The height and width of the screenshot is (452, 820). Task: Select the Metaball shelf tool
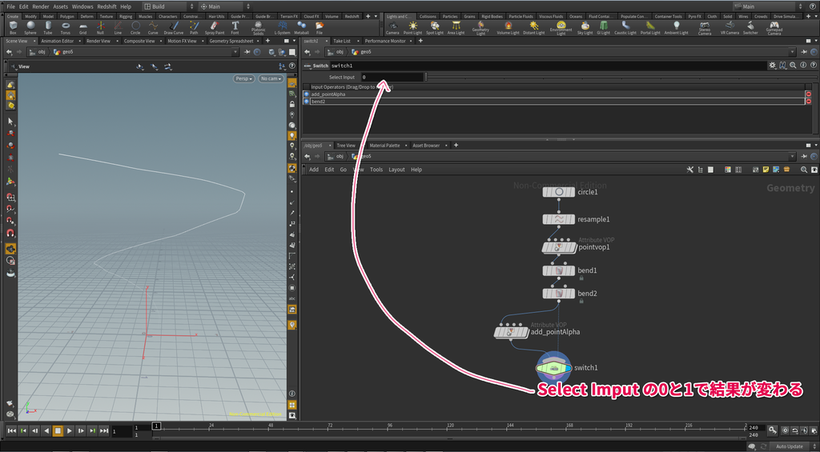pos(302,28)
